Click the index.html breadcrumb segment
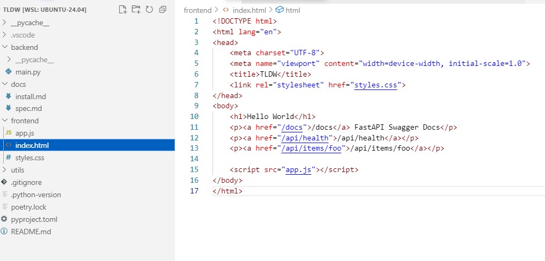The image size is (545, 261). [249, 10]
